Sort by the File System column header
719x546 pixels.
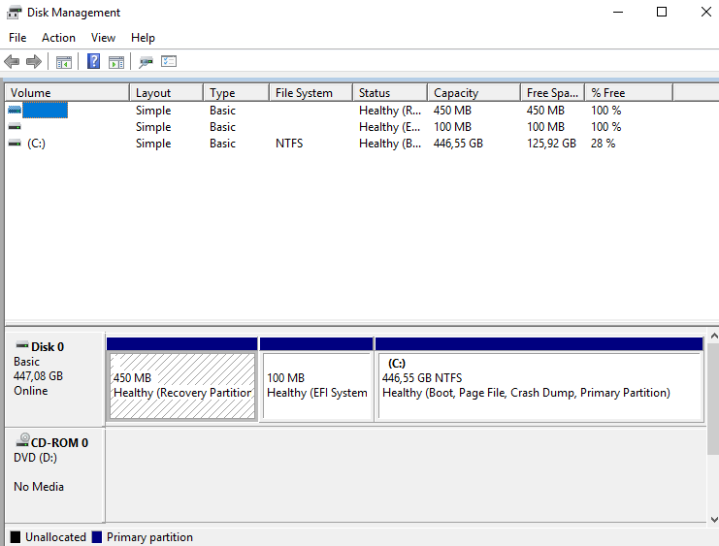click(310, 92)
